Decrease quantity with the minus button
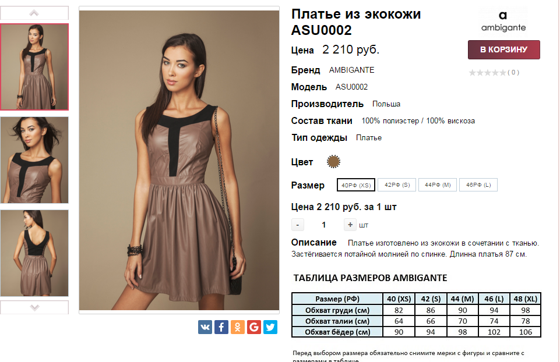 click(298, 225)
